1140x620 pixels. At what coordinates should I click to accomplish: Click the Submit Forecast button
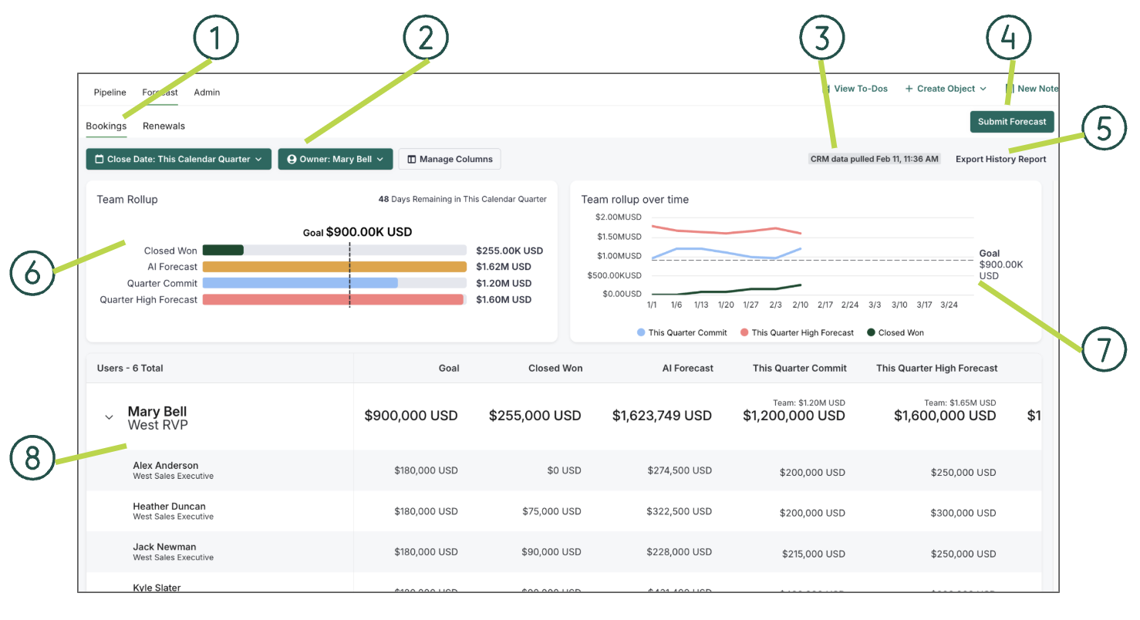coord(1012,122)
